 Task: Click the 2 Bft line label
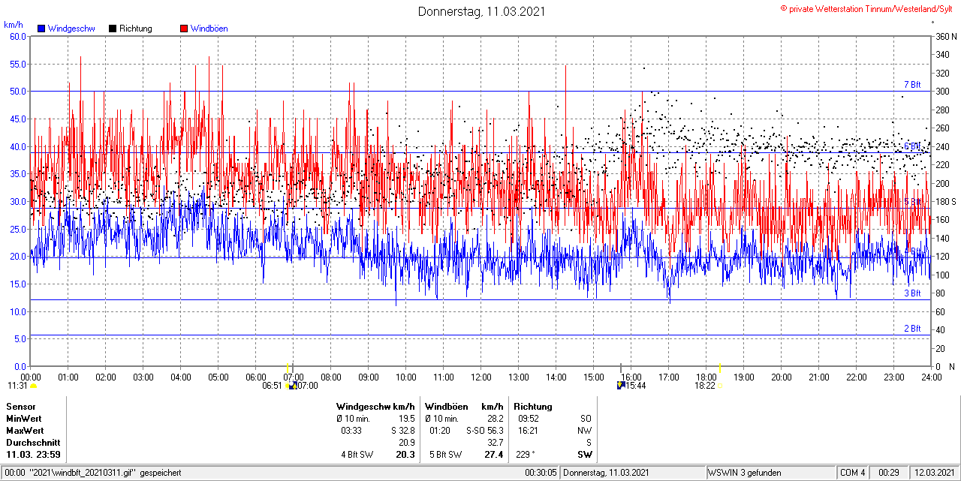(x=911, y=329)
